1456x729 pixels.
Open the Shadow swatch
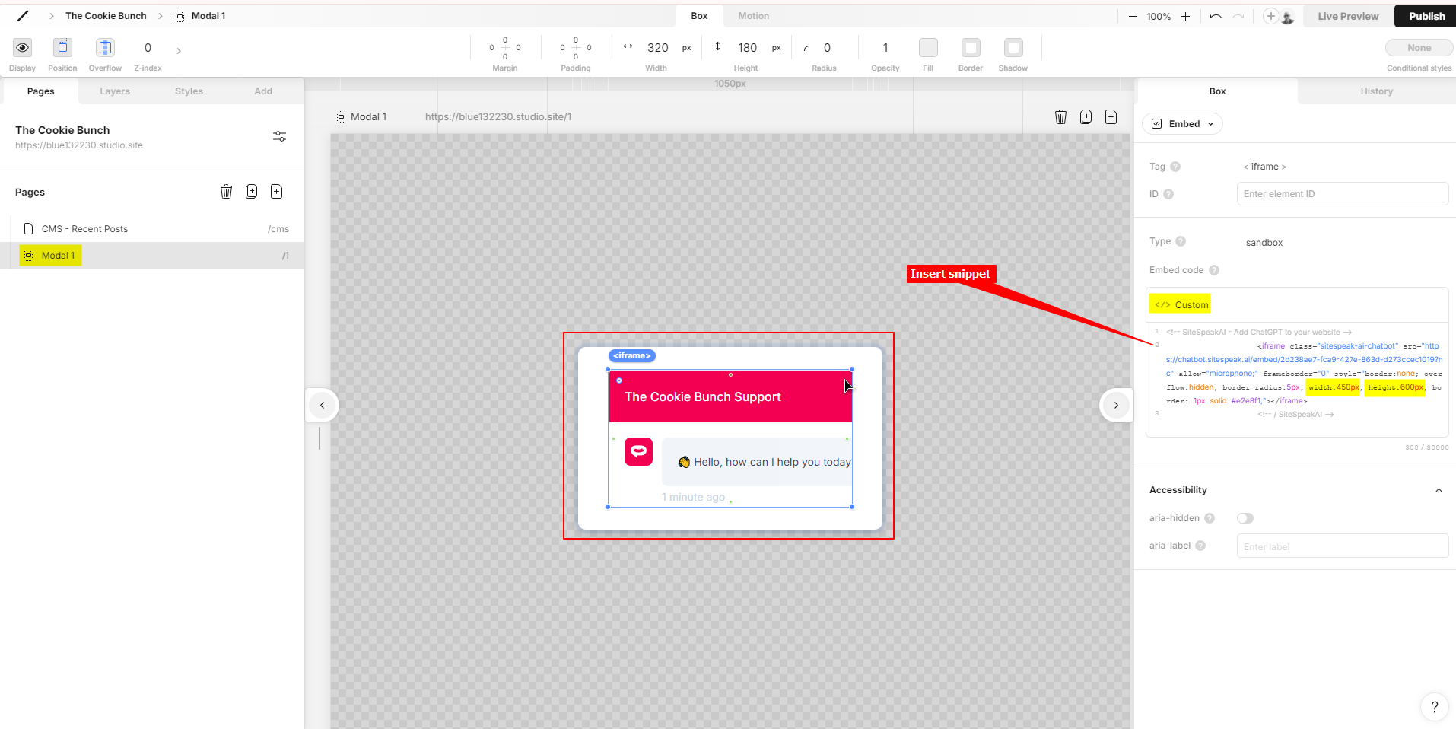click(1013, 48)
